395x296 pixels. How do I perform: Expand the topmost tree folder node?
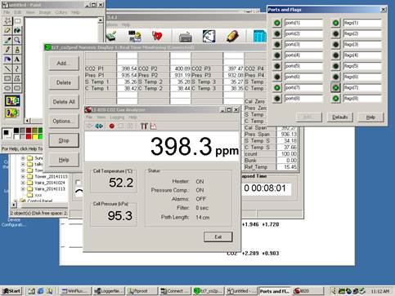pyautogui.click(x=23, y=158)
